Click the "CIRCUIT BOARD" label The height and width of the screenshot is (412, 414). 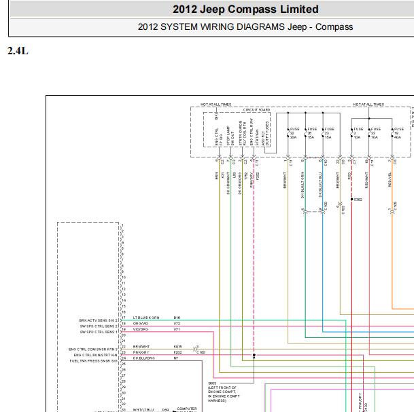pos(256,110)
